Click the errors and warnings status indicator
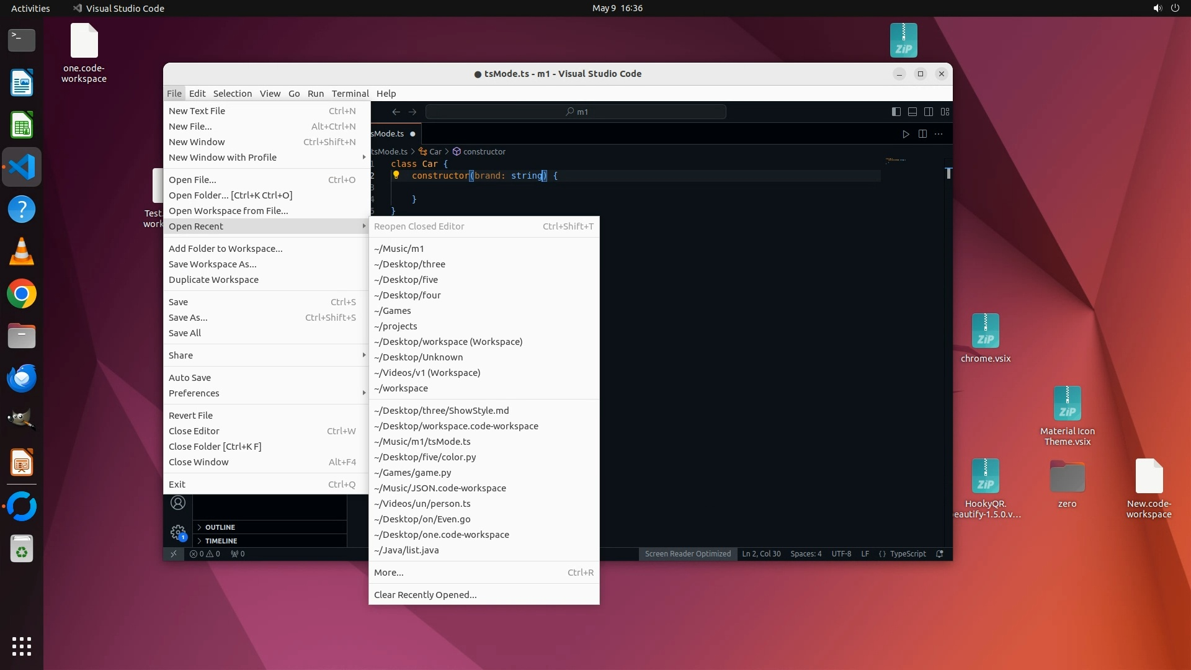Viewport: 1191px width, 670px height. tap(205, 554)
